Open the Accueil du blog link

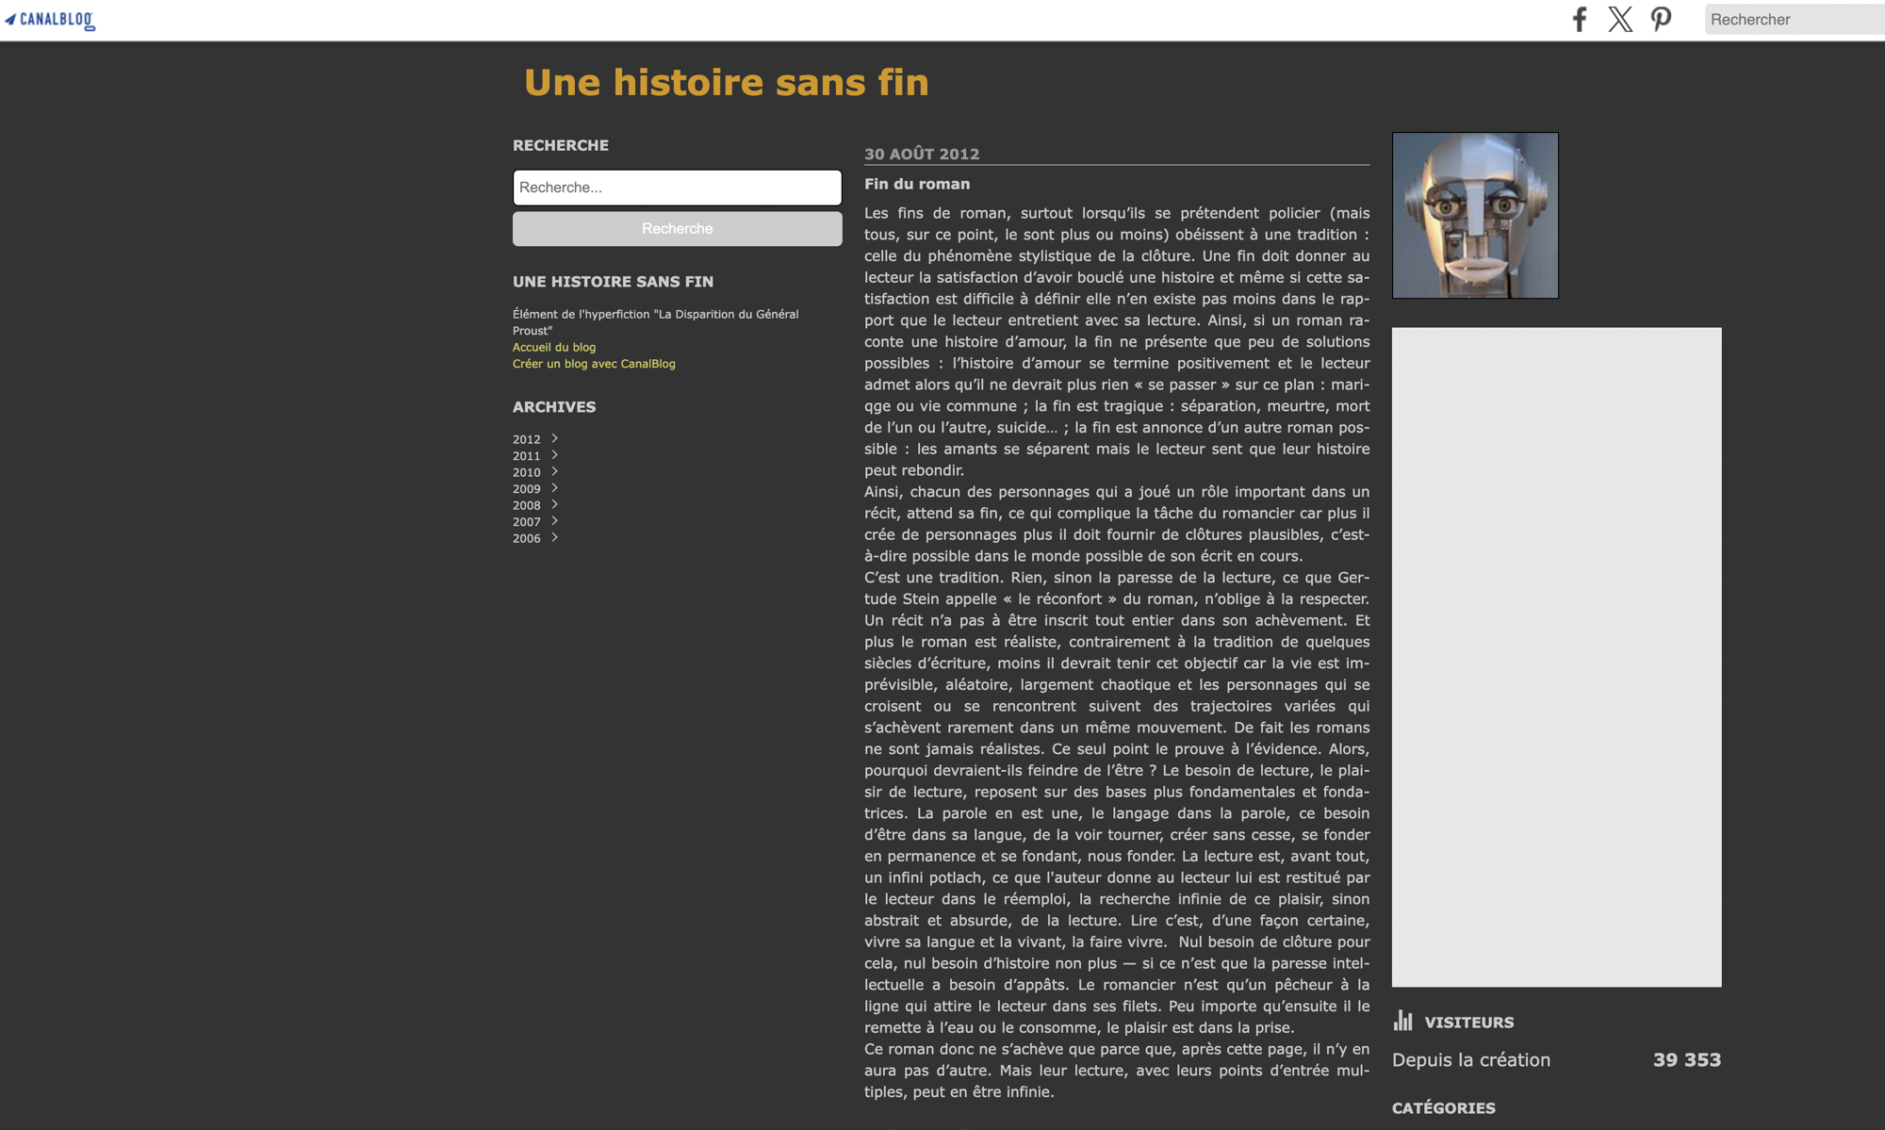point(554,347)
